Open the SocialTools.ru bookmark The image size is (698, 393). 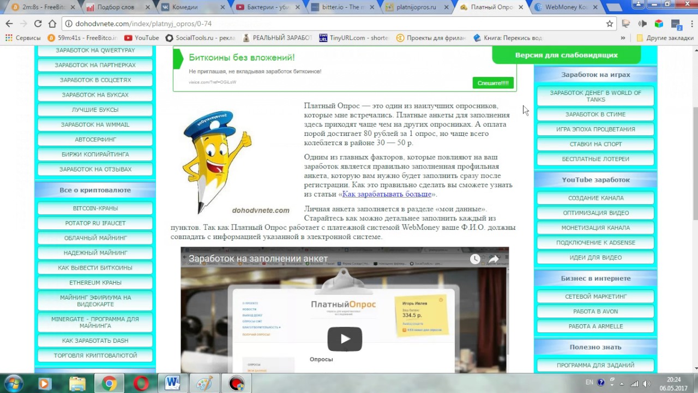[x=200, y=38]
